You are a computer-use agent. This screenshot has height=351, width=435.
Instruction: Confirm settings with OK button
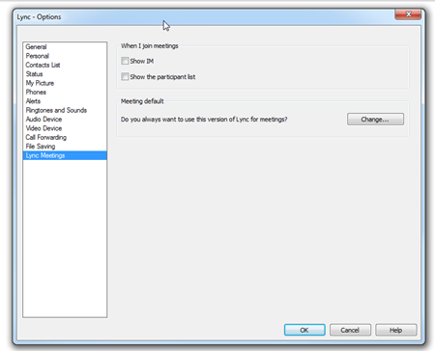(304, 330)
